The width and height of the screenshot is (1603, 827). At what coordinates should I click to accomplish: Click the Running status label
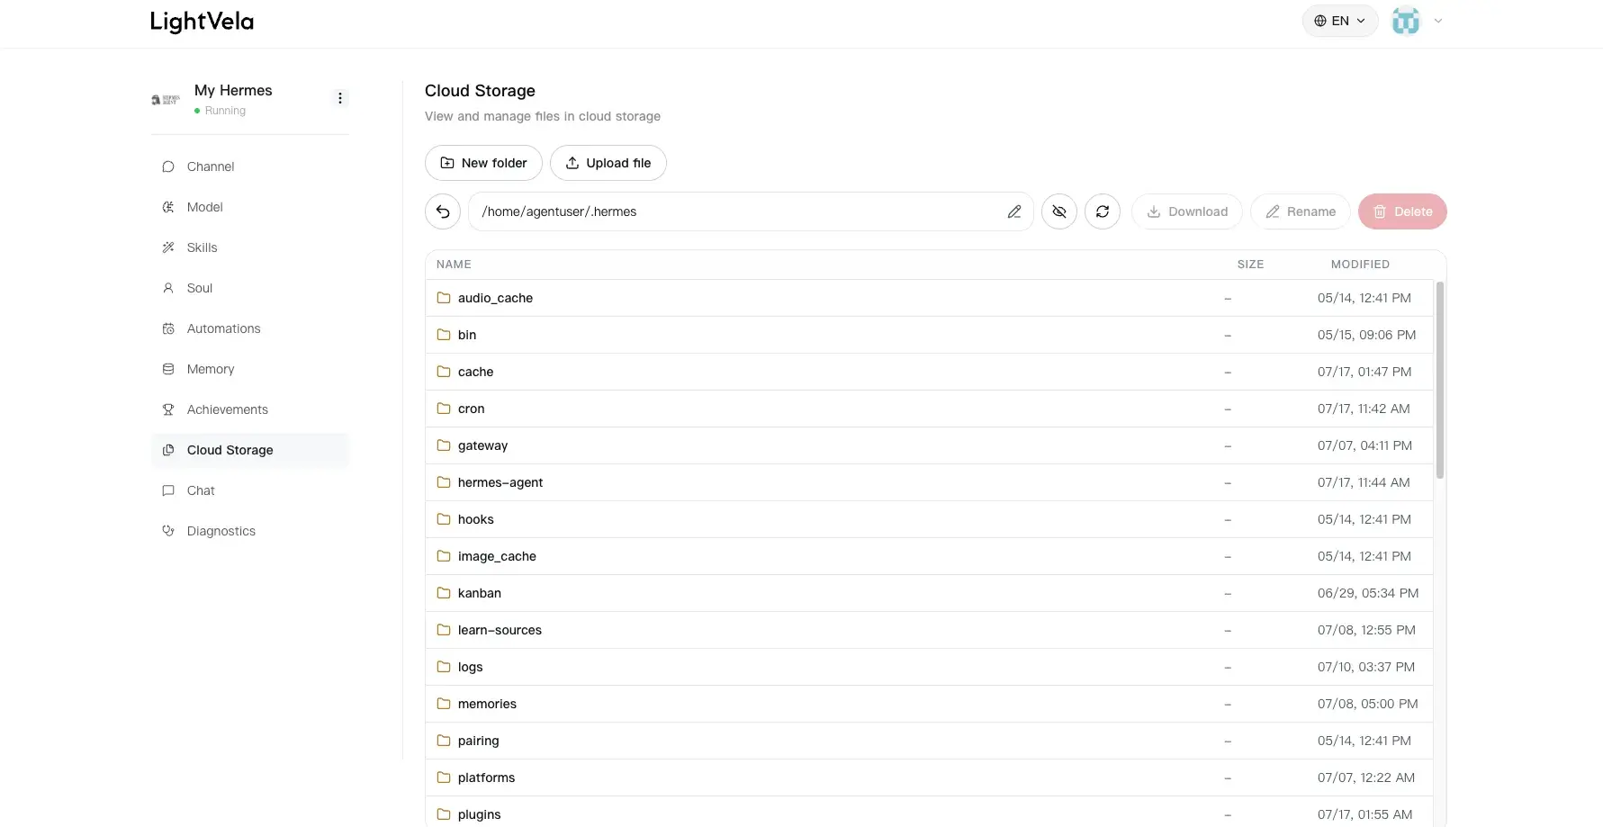(225, 111)
